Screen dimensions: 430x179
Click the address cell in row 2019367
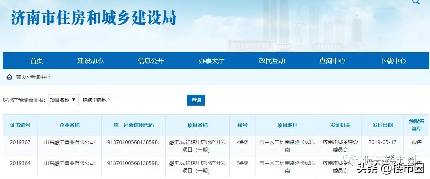tap(287, 146)
